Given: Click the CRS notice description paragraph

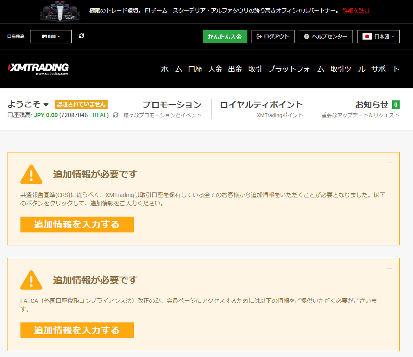Looking at the screenshot, I should 203,199.
